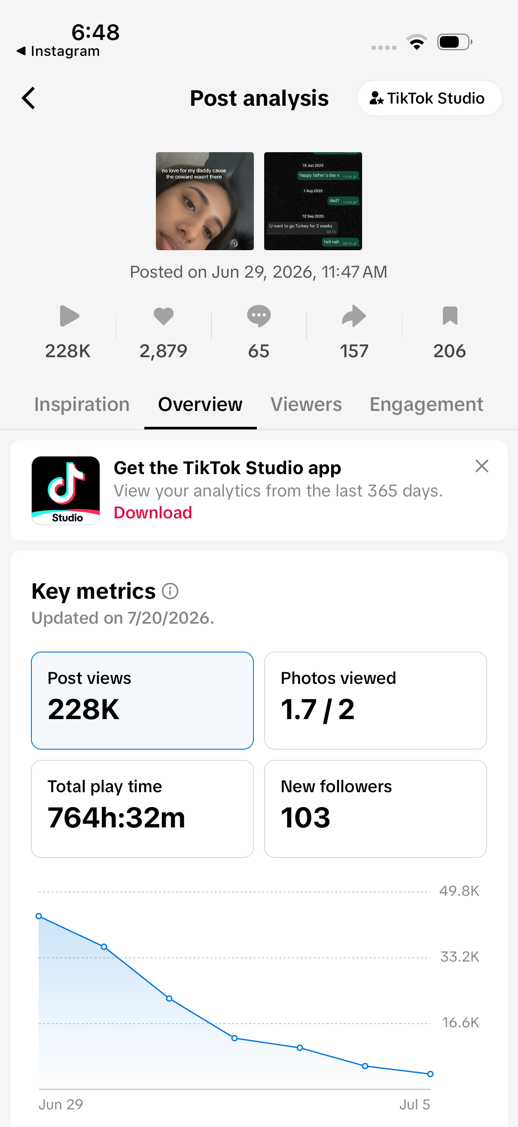Switch to the Viewers tab

click(x=306, y=404)
